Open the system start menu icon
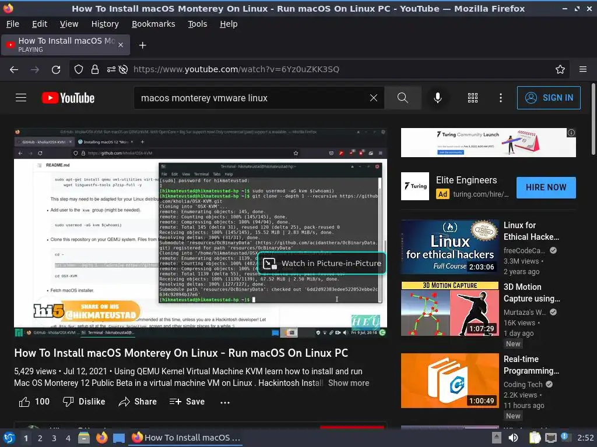The width and height of the screenshot is (597, 447). (x=9, y=438)
